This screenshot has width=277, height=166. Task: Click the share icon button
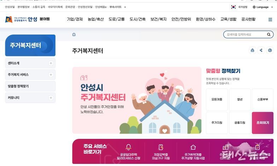click(261, 50)
